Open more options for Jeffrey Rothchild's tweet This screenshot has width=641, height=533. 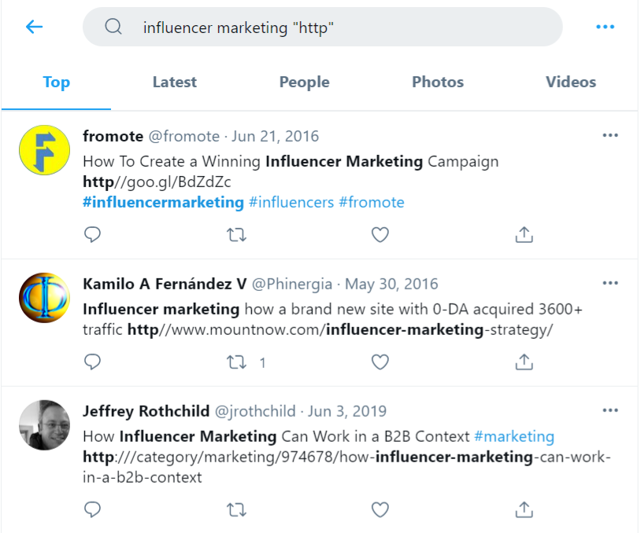click(x=610, y=409)
